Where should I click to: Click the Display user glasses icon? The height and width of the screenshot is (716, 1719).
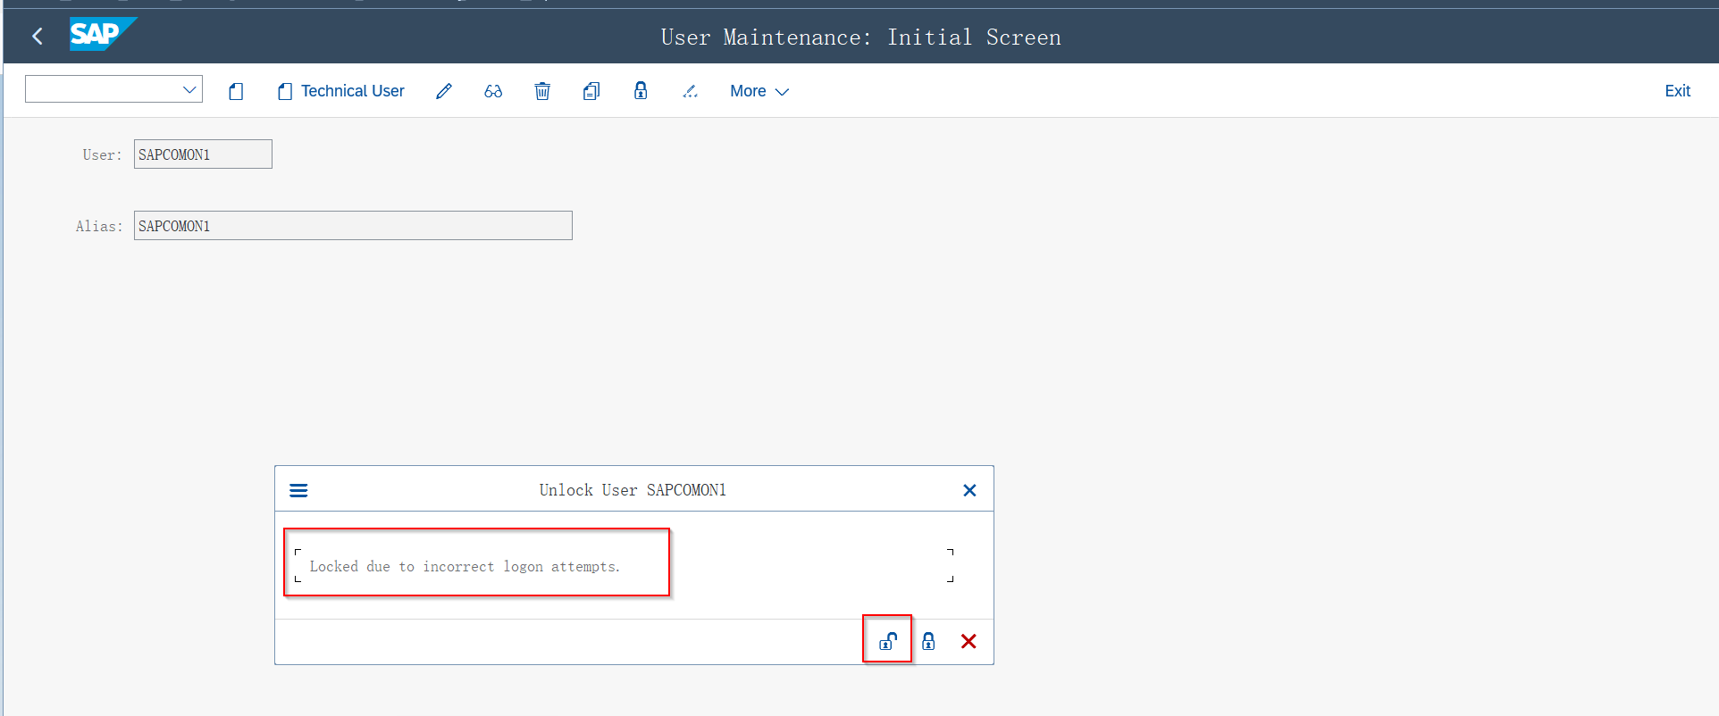tap(493, 91)
